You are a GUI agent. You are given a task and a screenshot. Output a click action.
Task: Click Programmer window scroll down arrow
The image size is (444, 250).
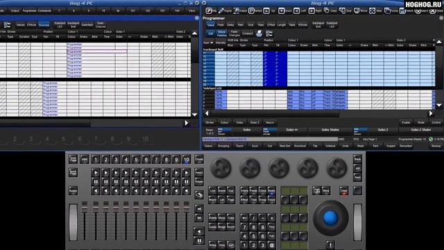click(x=439, y=106)
